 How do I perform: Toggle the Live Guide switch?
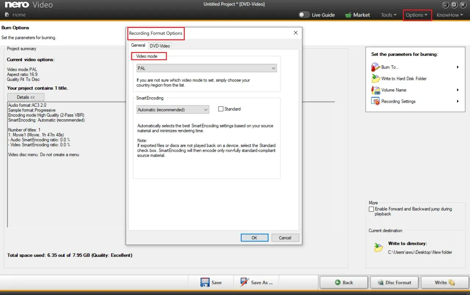(304, 15)
